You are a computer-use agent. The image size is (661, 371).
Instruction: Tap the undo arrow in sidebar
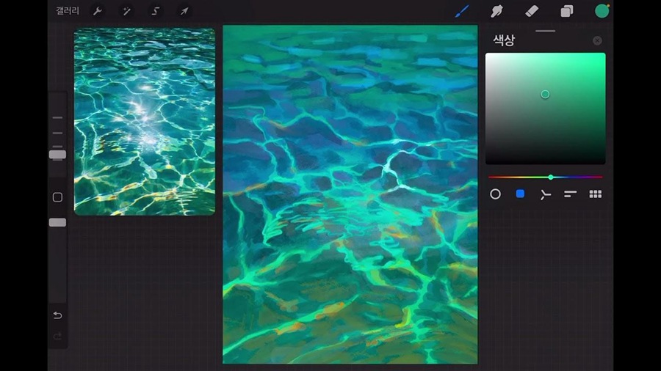(57, 315)
